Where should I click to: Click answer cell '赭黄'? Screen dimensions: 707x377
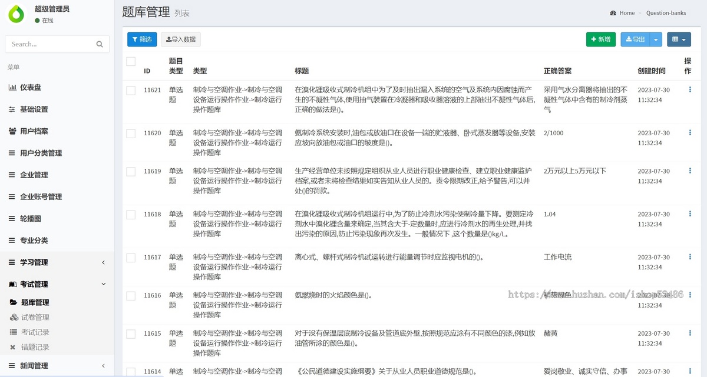pos(551,333)
